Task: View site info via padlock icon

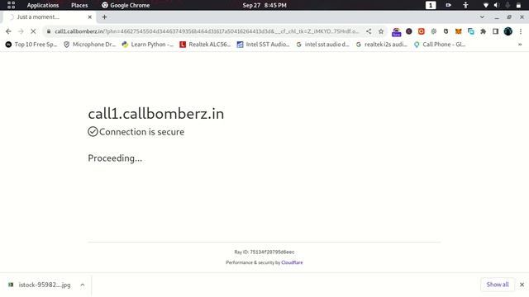Action: point(49,31)
